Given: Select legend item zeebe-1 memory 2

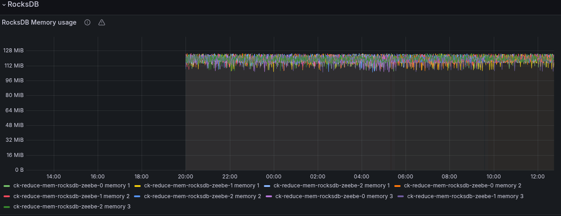Looking at the screenshot, I should [72, 196].
